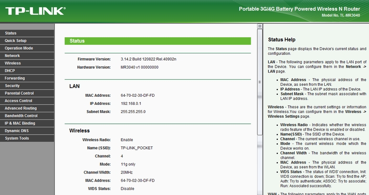Open DHCP settings
This screenshot has width=369, height=195.
pyautogui.click(x=27, y=71)
